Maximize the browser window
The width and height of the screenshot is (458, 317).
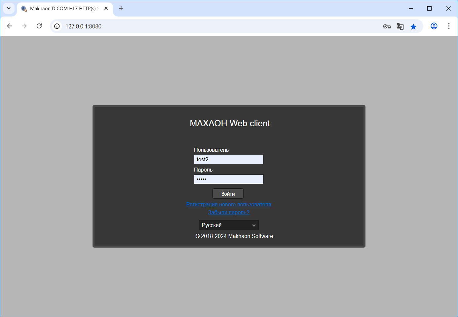pos(430,9)
